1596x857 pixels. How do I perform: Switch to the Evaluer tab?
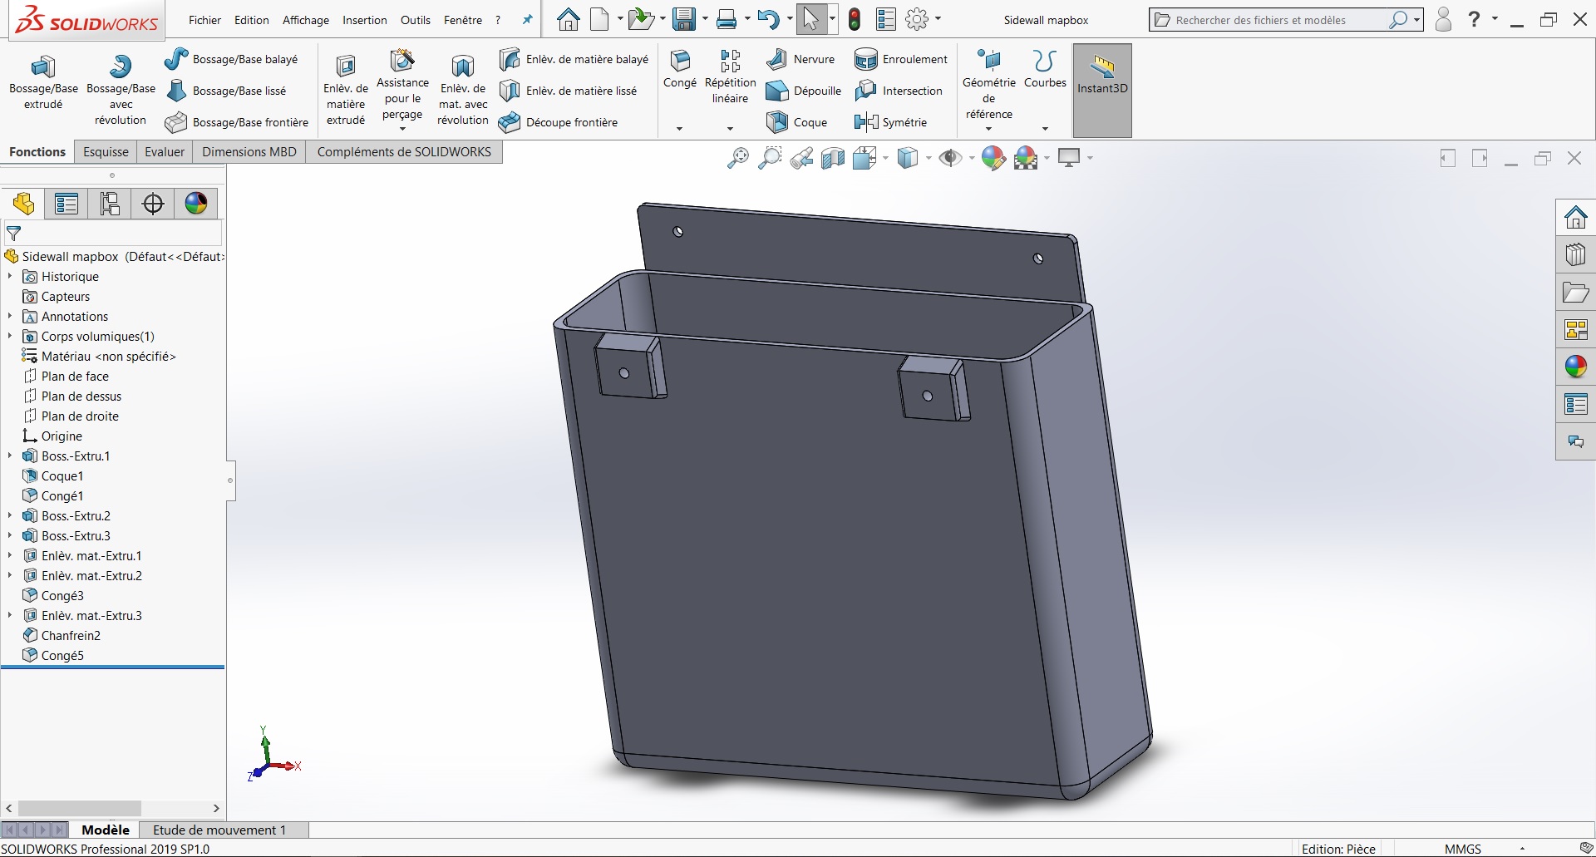tap(165, 152)
